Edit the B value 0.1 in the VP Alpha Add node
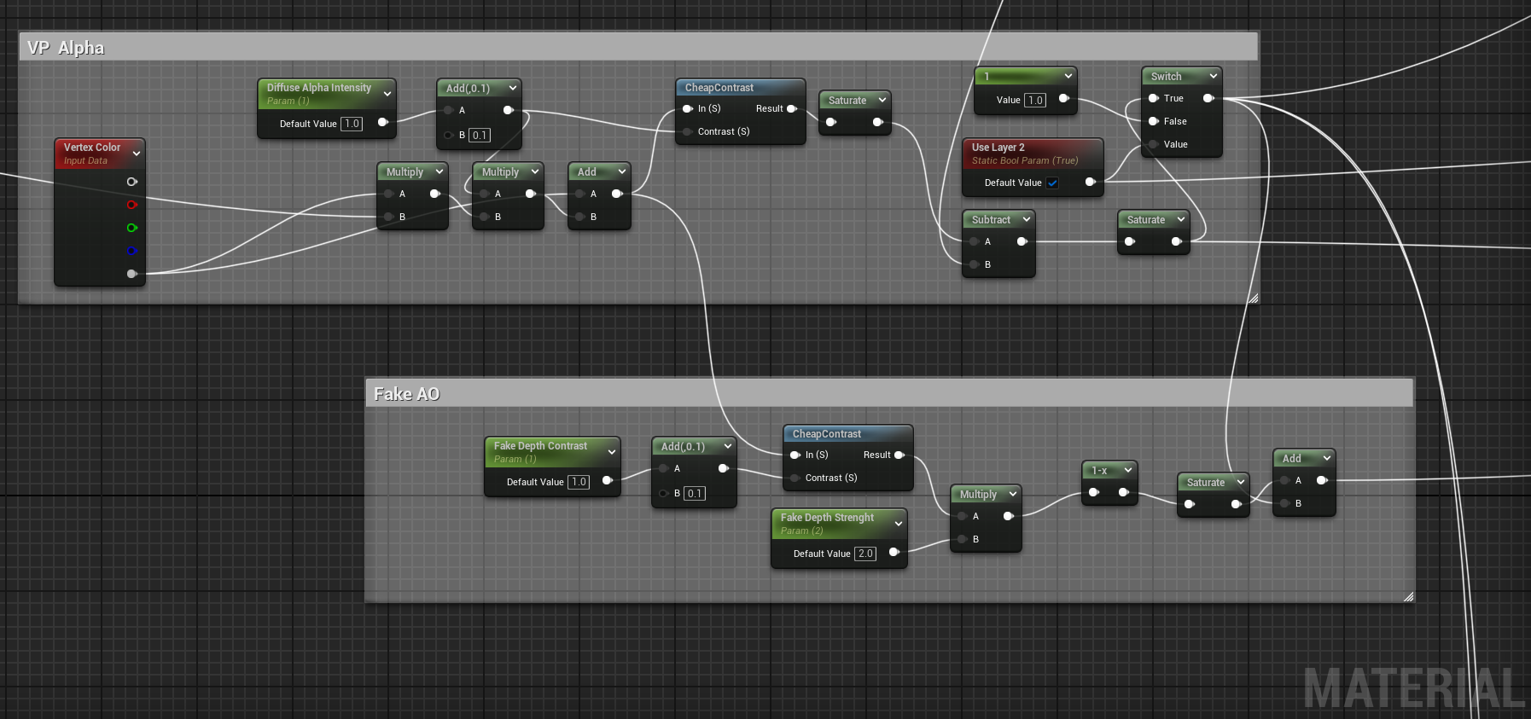The width and height of the screenshot is (1531, 719). click(x=480, y=135)
